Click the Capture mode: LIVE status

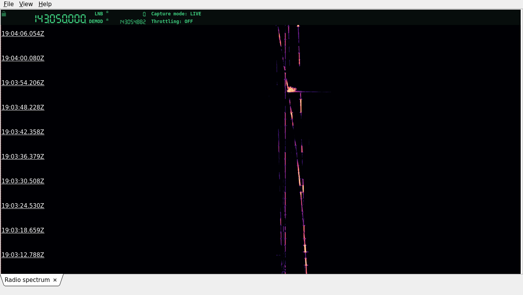click(x=176, y=14)
